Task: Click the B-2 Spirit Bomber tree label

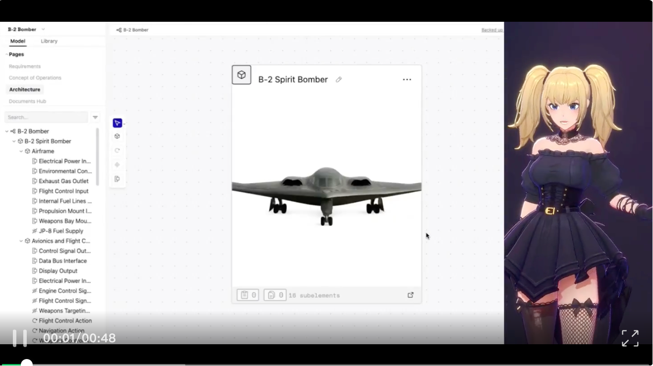Action: pos(48,141)
